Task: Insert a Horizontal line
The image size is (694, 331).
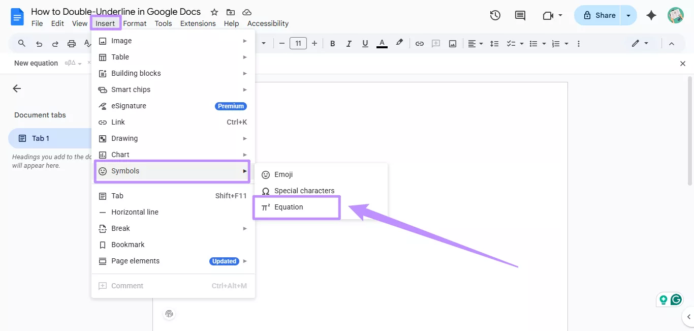Action: (173, 212)
